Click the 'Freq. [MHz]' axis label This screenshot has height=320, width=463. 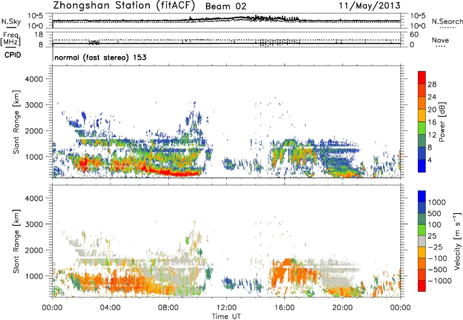tap(10, 39)
